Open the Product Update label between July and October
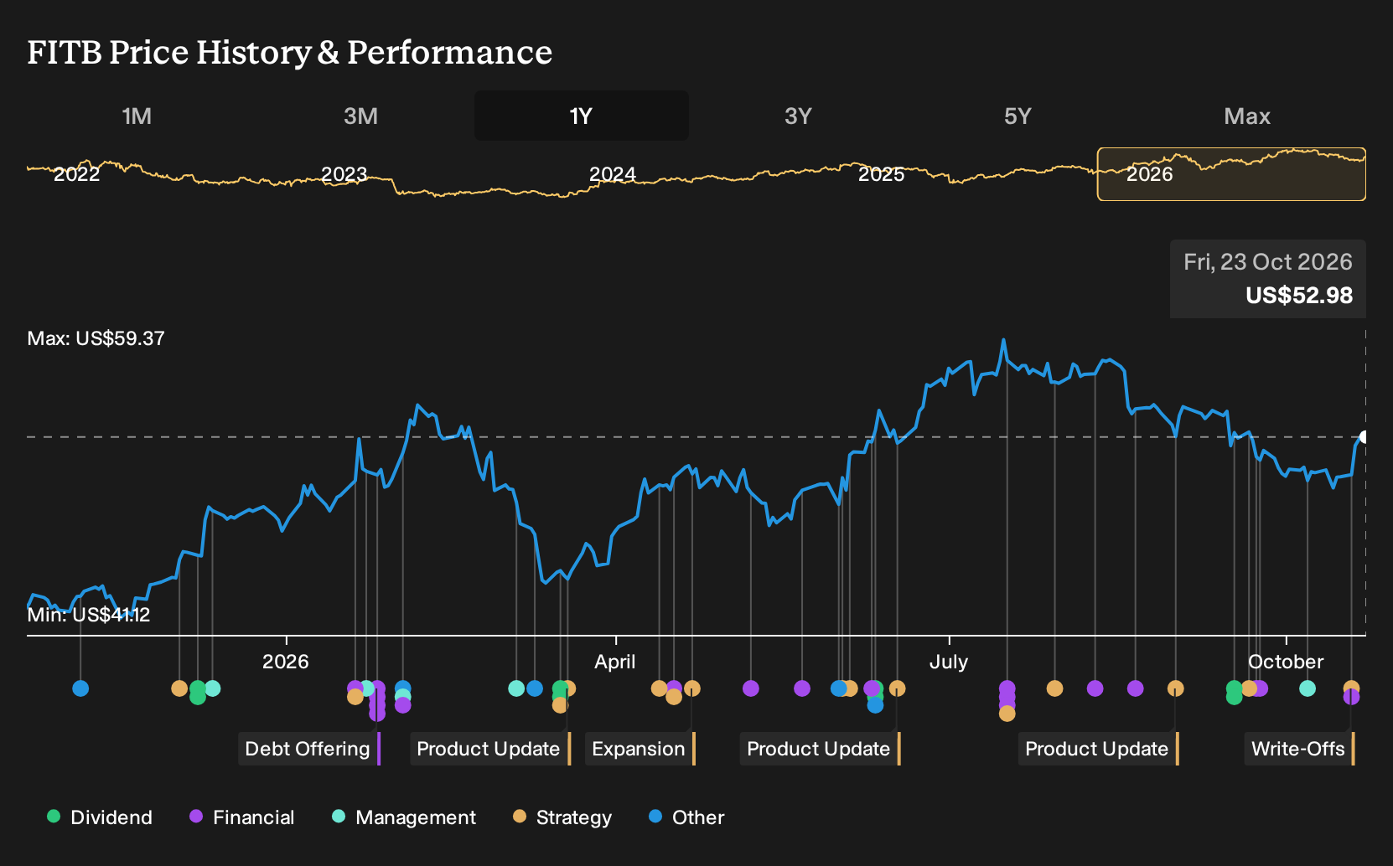 click(x=1099, y=749)
